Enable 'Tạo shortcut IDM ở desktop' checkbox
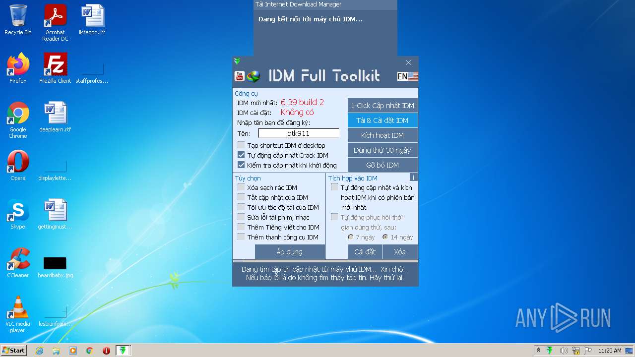635x357 pixels. (x=241, y=145)
